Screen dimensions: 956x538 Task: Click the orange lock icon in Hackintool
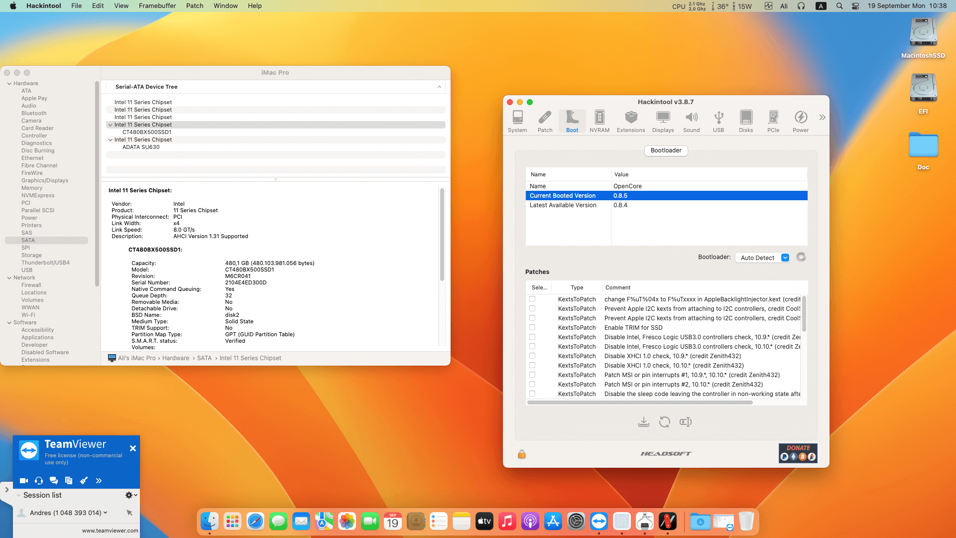tap(522, 454)
